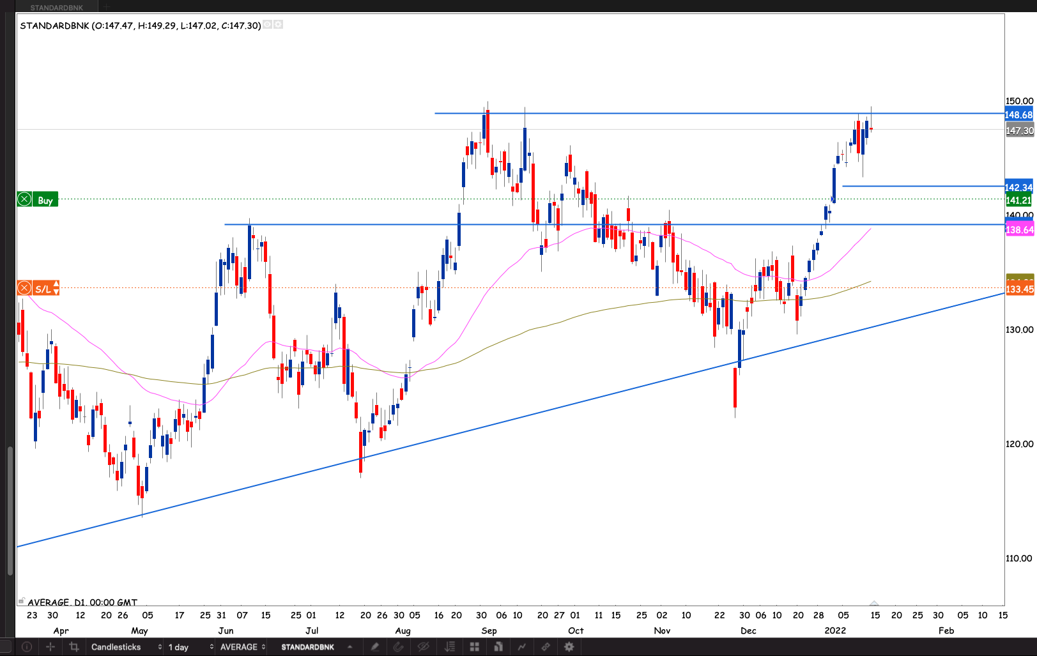The width and height of the screenshot is (1037, 656).
Task: Open the Candlesticks chart type dropdown
Action: [x=125, y=647]
